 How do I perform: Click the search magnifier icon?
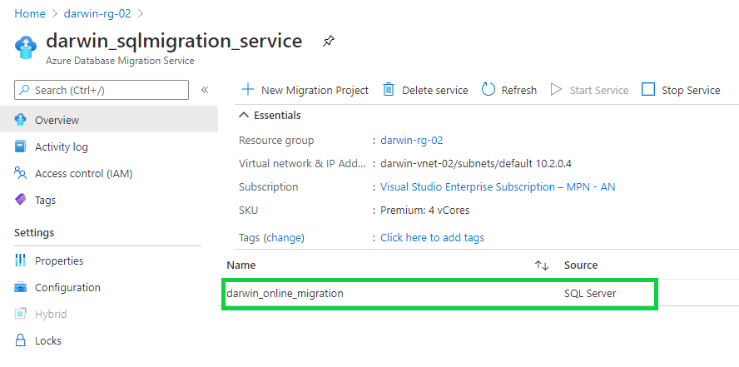24,90
